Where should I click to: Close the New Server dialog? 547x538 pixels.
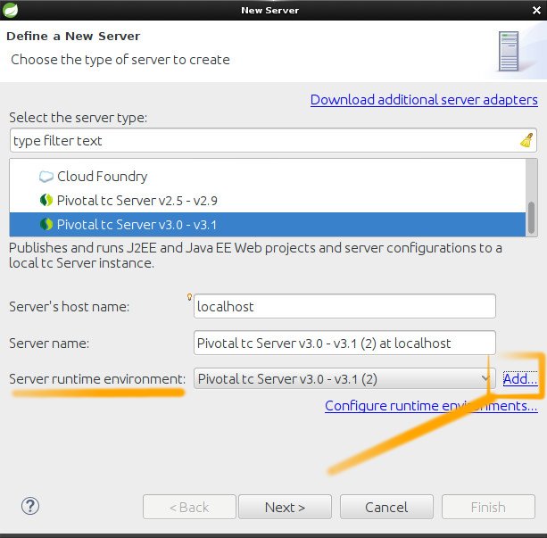point(536,11)
